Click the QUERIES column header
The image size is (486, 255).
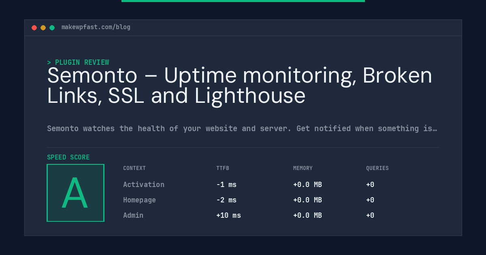377,168
